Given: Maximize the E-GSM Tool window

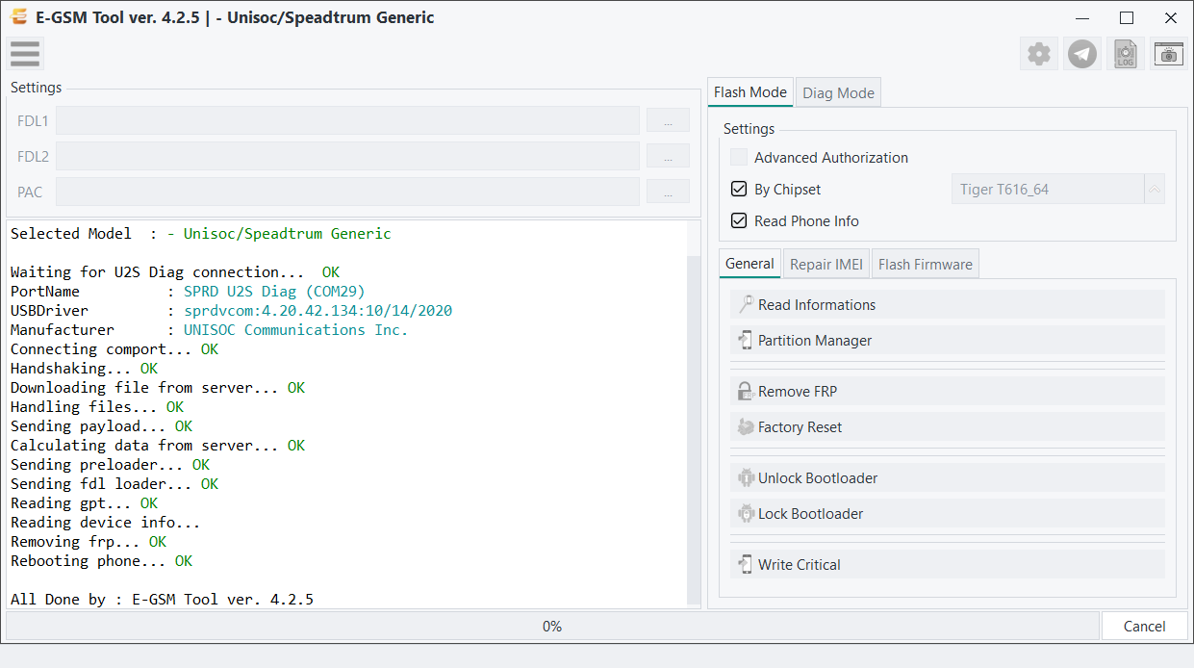Looking at the screenshot, I should [1127, 17].
